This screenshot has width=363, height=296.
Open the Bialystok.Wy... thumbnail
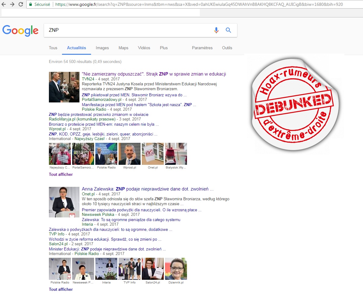(176, 154)
